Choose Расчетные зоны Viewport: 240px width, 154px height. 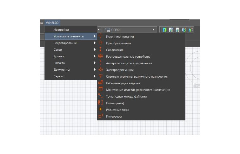point(141,110)
